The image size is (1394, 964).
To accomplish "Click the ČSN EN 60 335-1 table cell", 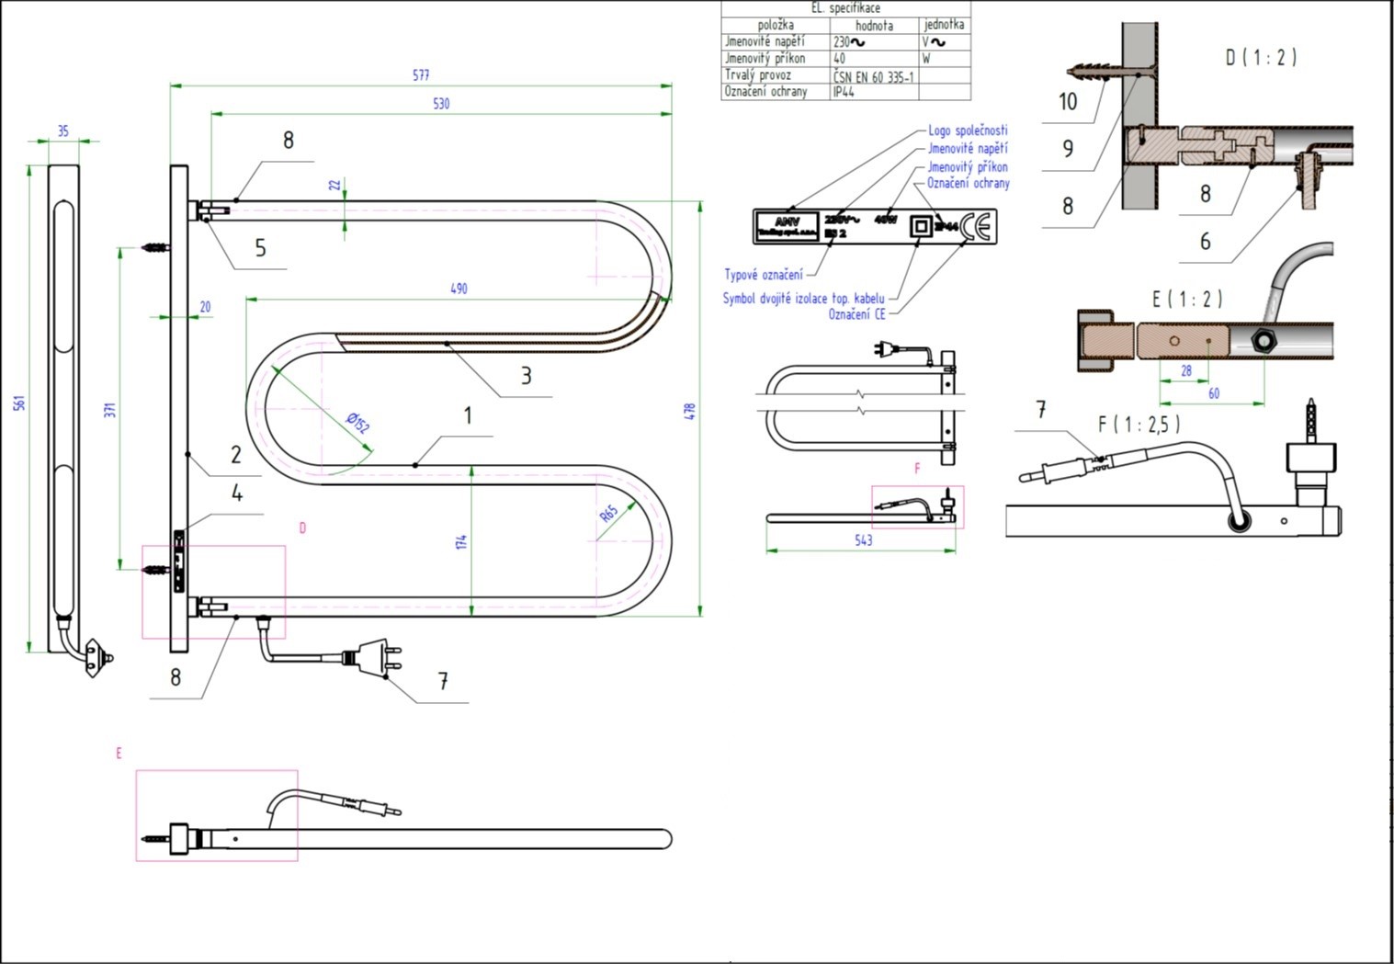I will pos(873,76).
